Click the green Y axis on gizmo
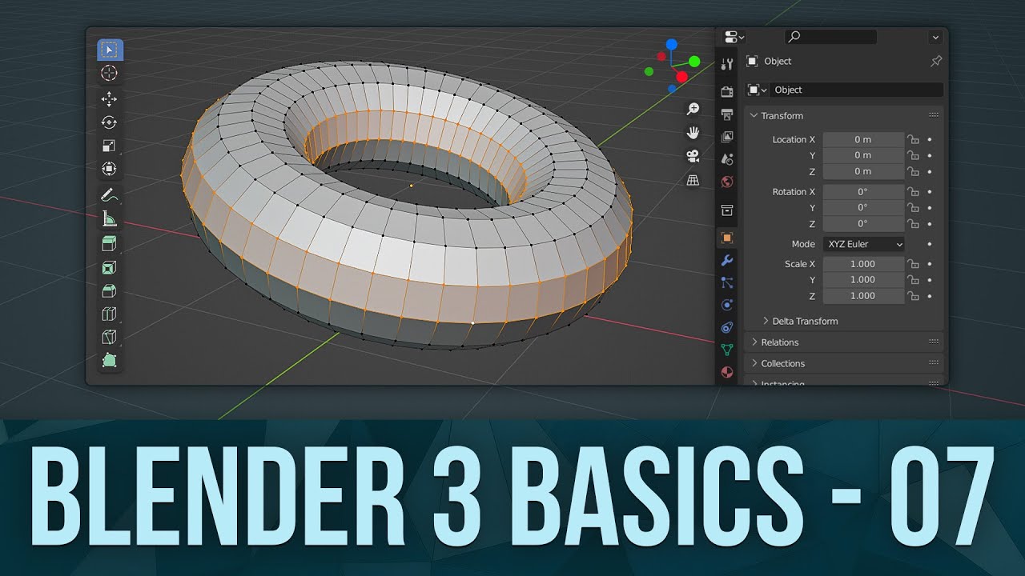The height and width of the screenshot is (576, 1025). coord(694,62)
